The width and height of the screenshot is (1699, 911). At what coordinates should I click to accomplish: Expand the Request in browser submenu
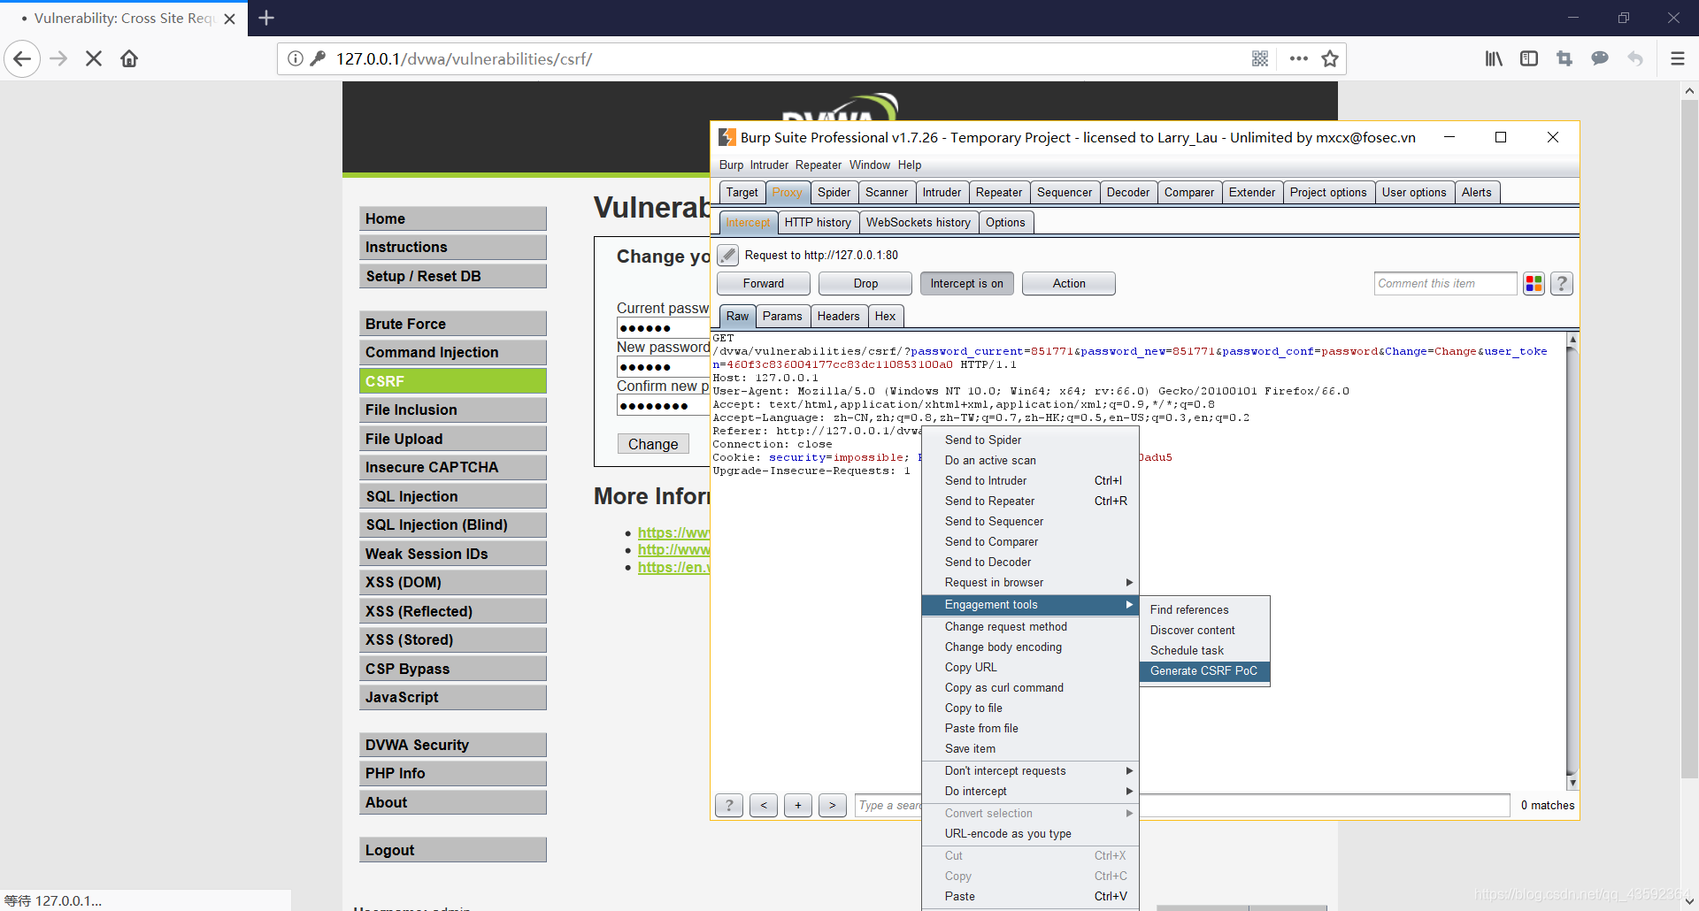tap(1030, 583)
